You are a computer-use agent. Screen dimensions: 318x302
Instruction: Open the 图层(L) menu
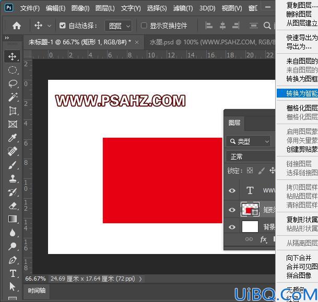pos(105,8)
